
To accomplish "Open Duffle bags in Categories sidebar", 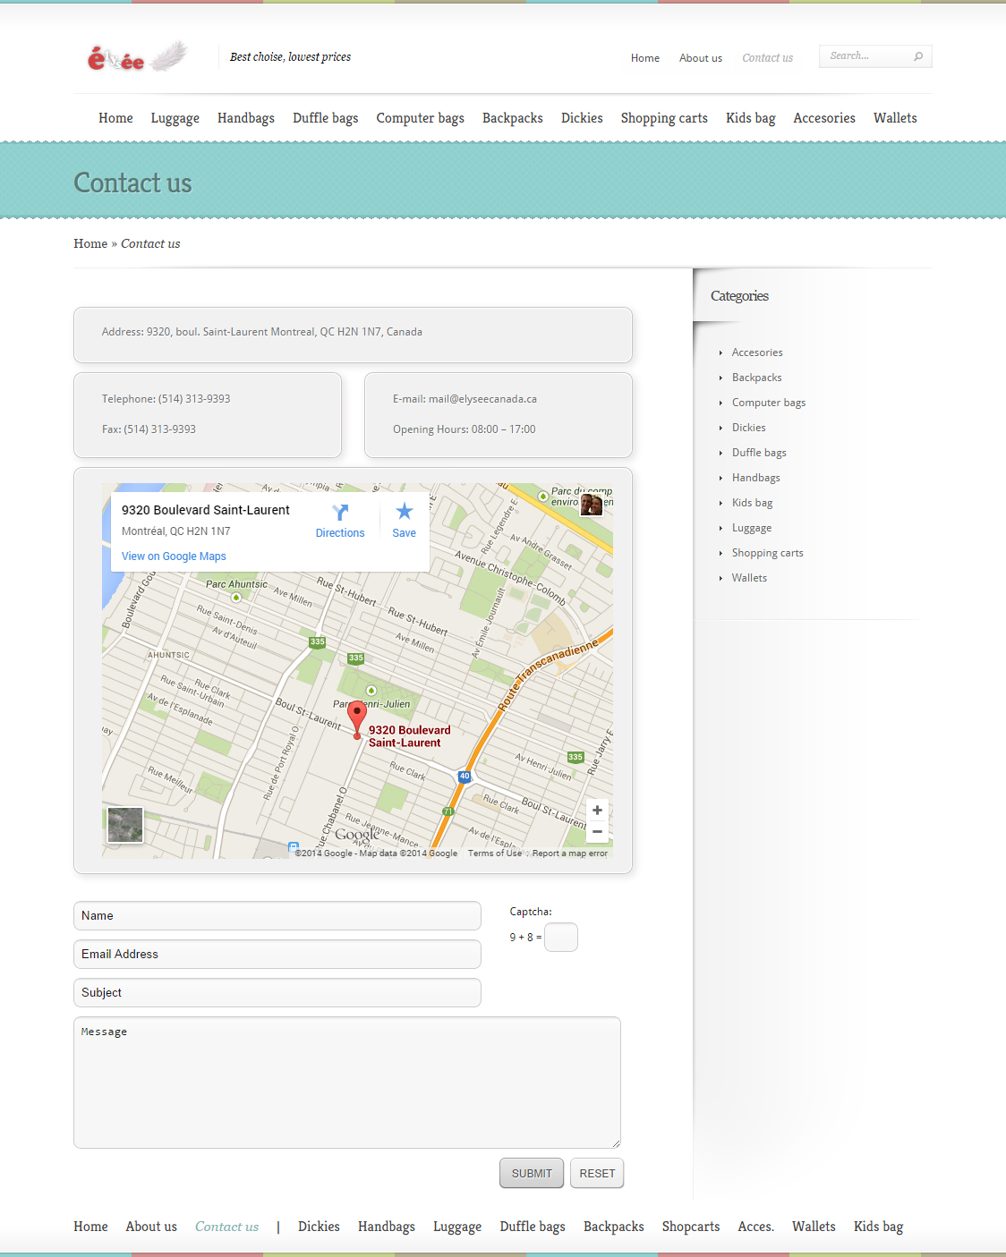I will pyautogui.click(x=759, y=453).
